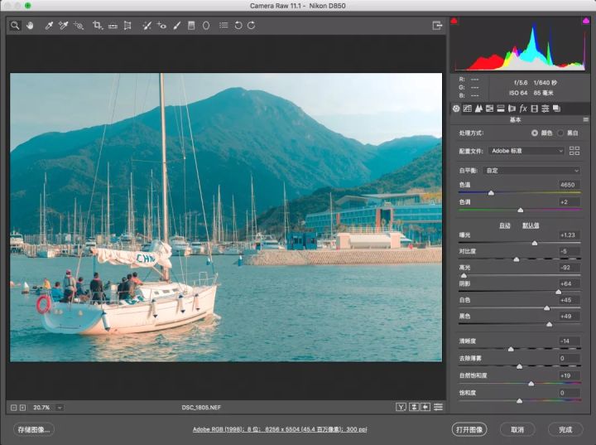Select the Adjustment Brush tool

click(x=177, y=26)
